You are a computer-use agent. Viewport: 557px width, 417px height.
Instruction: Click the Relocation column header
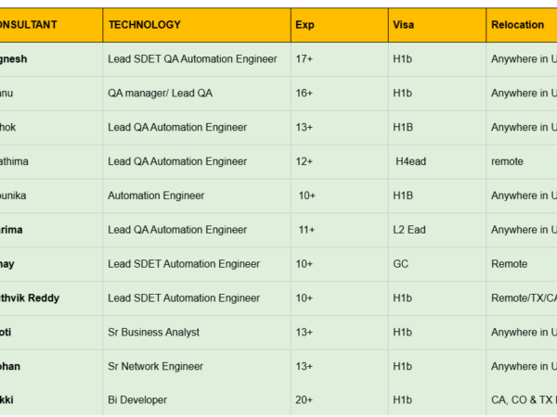tap(517, 25)
